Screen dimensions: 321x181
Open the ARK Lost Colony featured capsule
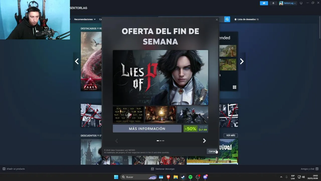pyautogui.click(x=91, y=61)
